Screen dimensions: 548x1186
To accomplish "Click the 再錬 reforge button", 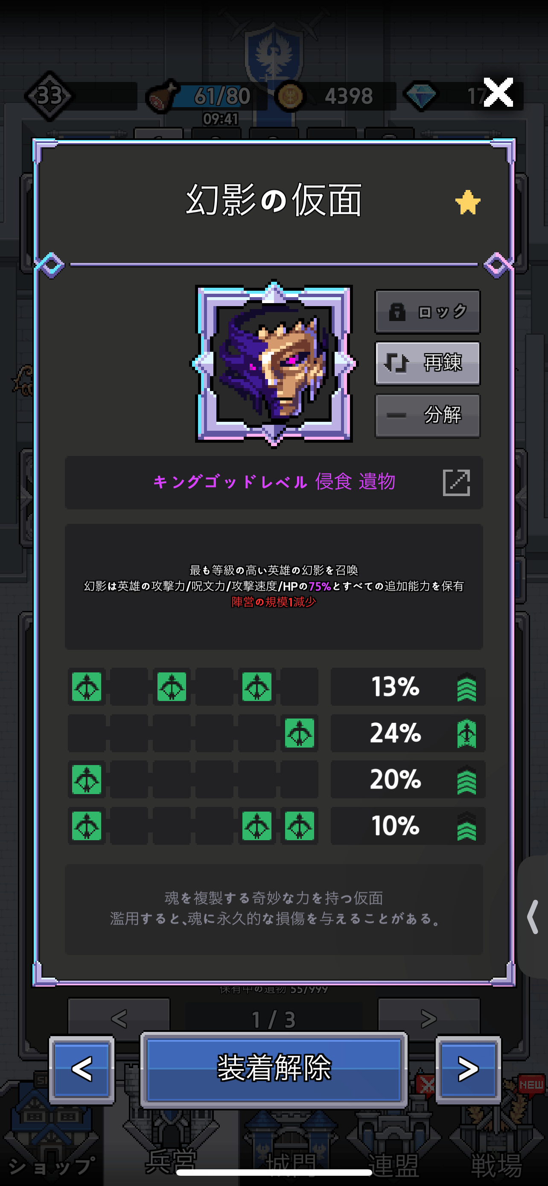I will point(428,363).
